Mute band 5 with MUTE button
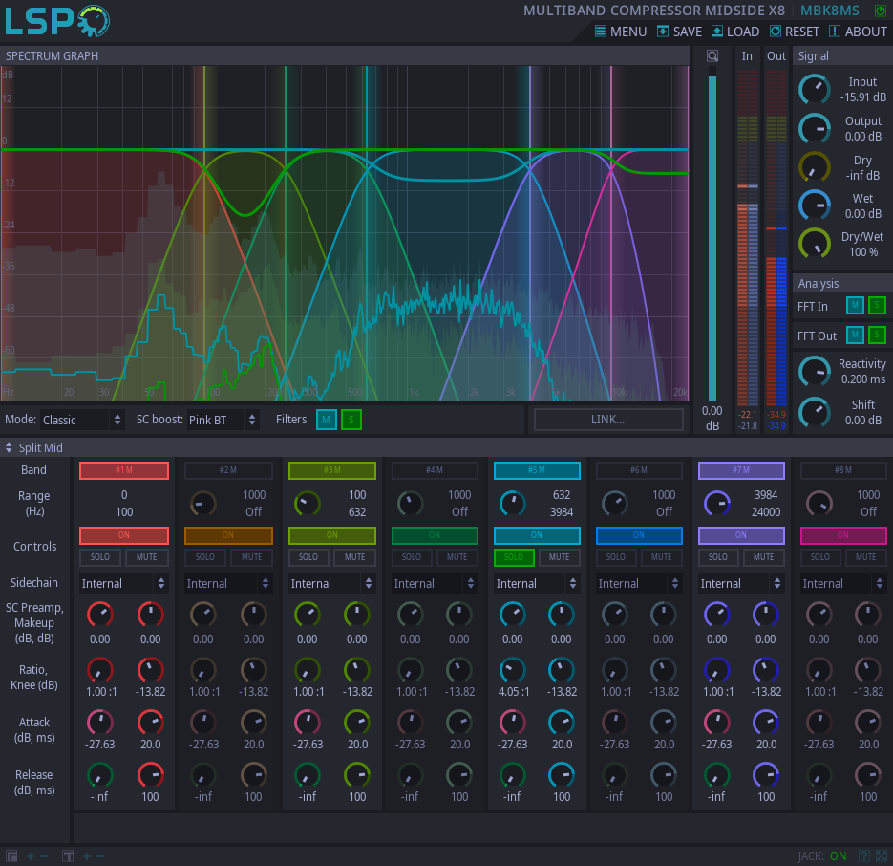Image resolution: width=893 pixels, height=866 pixels. 559,557
